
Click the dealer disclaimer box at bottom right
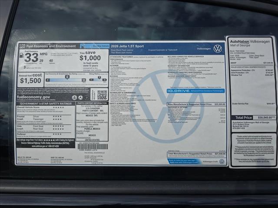click(254, 149)
